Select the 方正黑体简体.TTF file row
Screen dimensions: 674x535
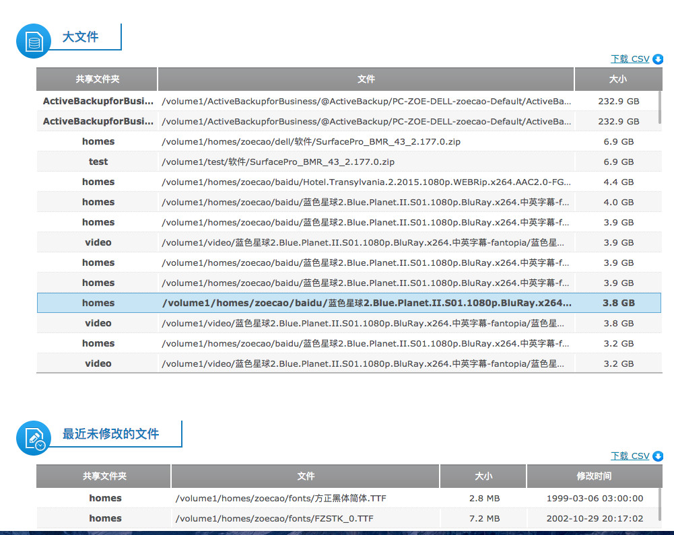tap(349, 498)
